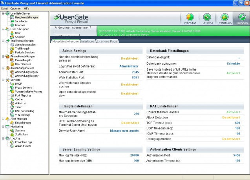
Task: Click the Vorgeschaltete Proxies shield icon
Action: point(12,91)
